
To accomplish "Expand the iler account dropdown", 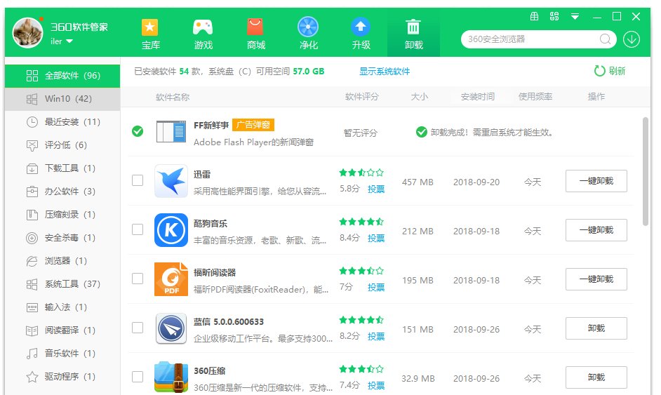I will coord(62,41).
